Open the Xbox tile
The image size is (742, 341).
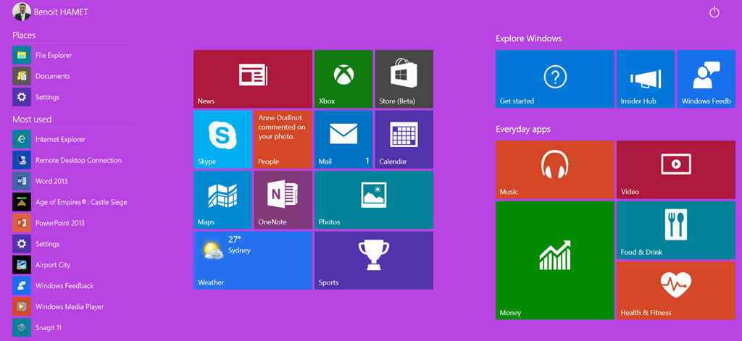coord(343,78)
